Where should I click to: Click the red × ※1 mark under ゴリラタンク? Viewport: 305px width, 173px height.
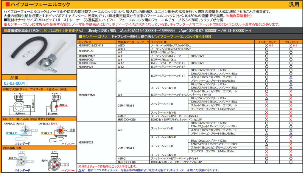(x=293, y=45)
